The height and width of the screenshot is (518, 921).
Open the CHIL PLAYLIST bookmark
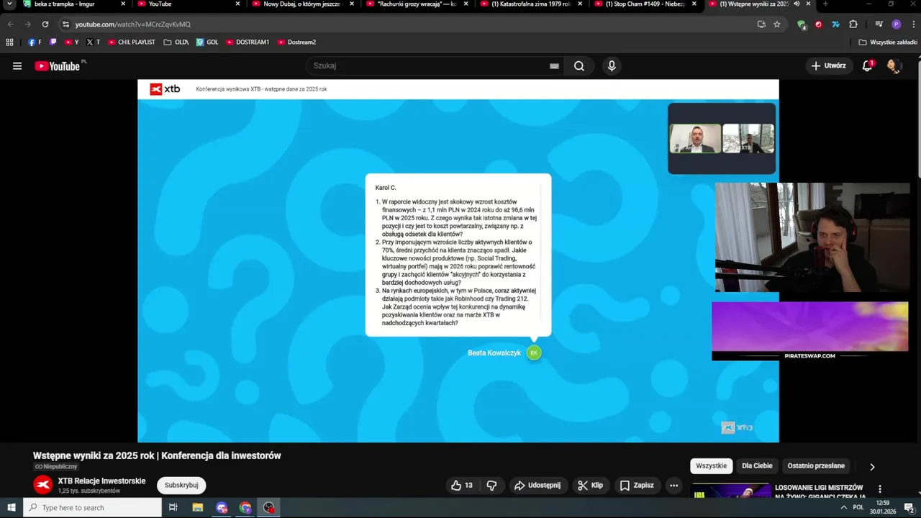132,42
